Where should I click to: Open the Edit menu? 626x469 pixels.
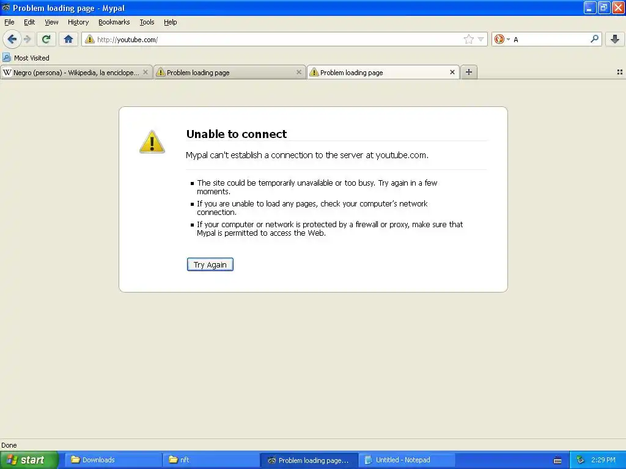point(29,22)
